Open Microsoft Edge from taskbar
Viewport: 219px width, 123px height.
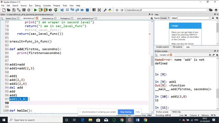82,120
